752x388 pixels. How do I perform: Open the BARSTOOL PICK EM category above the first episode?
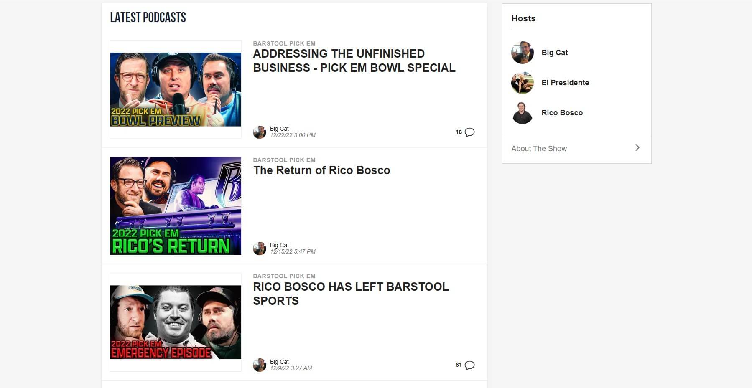(284, 43)
